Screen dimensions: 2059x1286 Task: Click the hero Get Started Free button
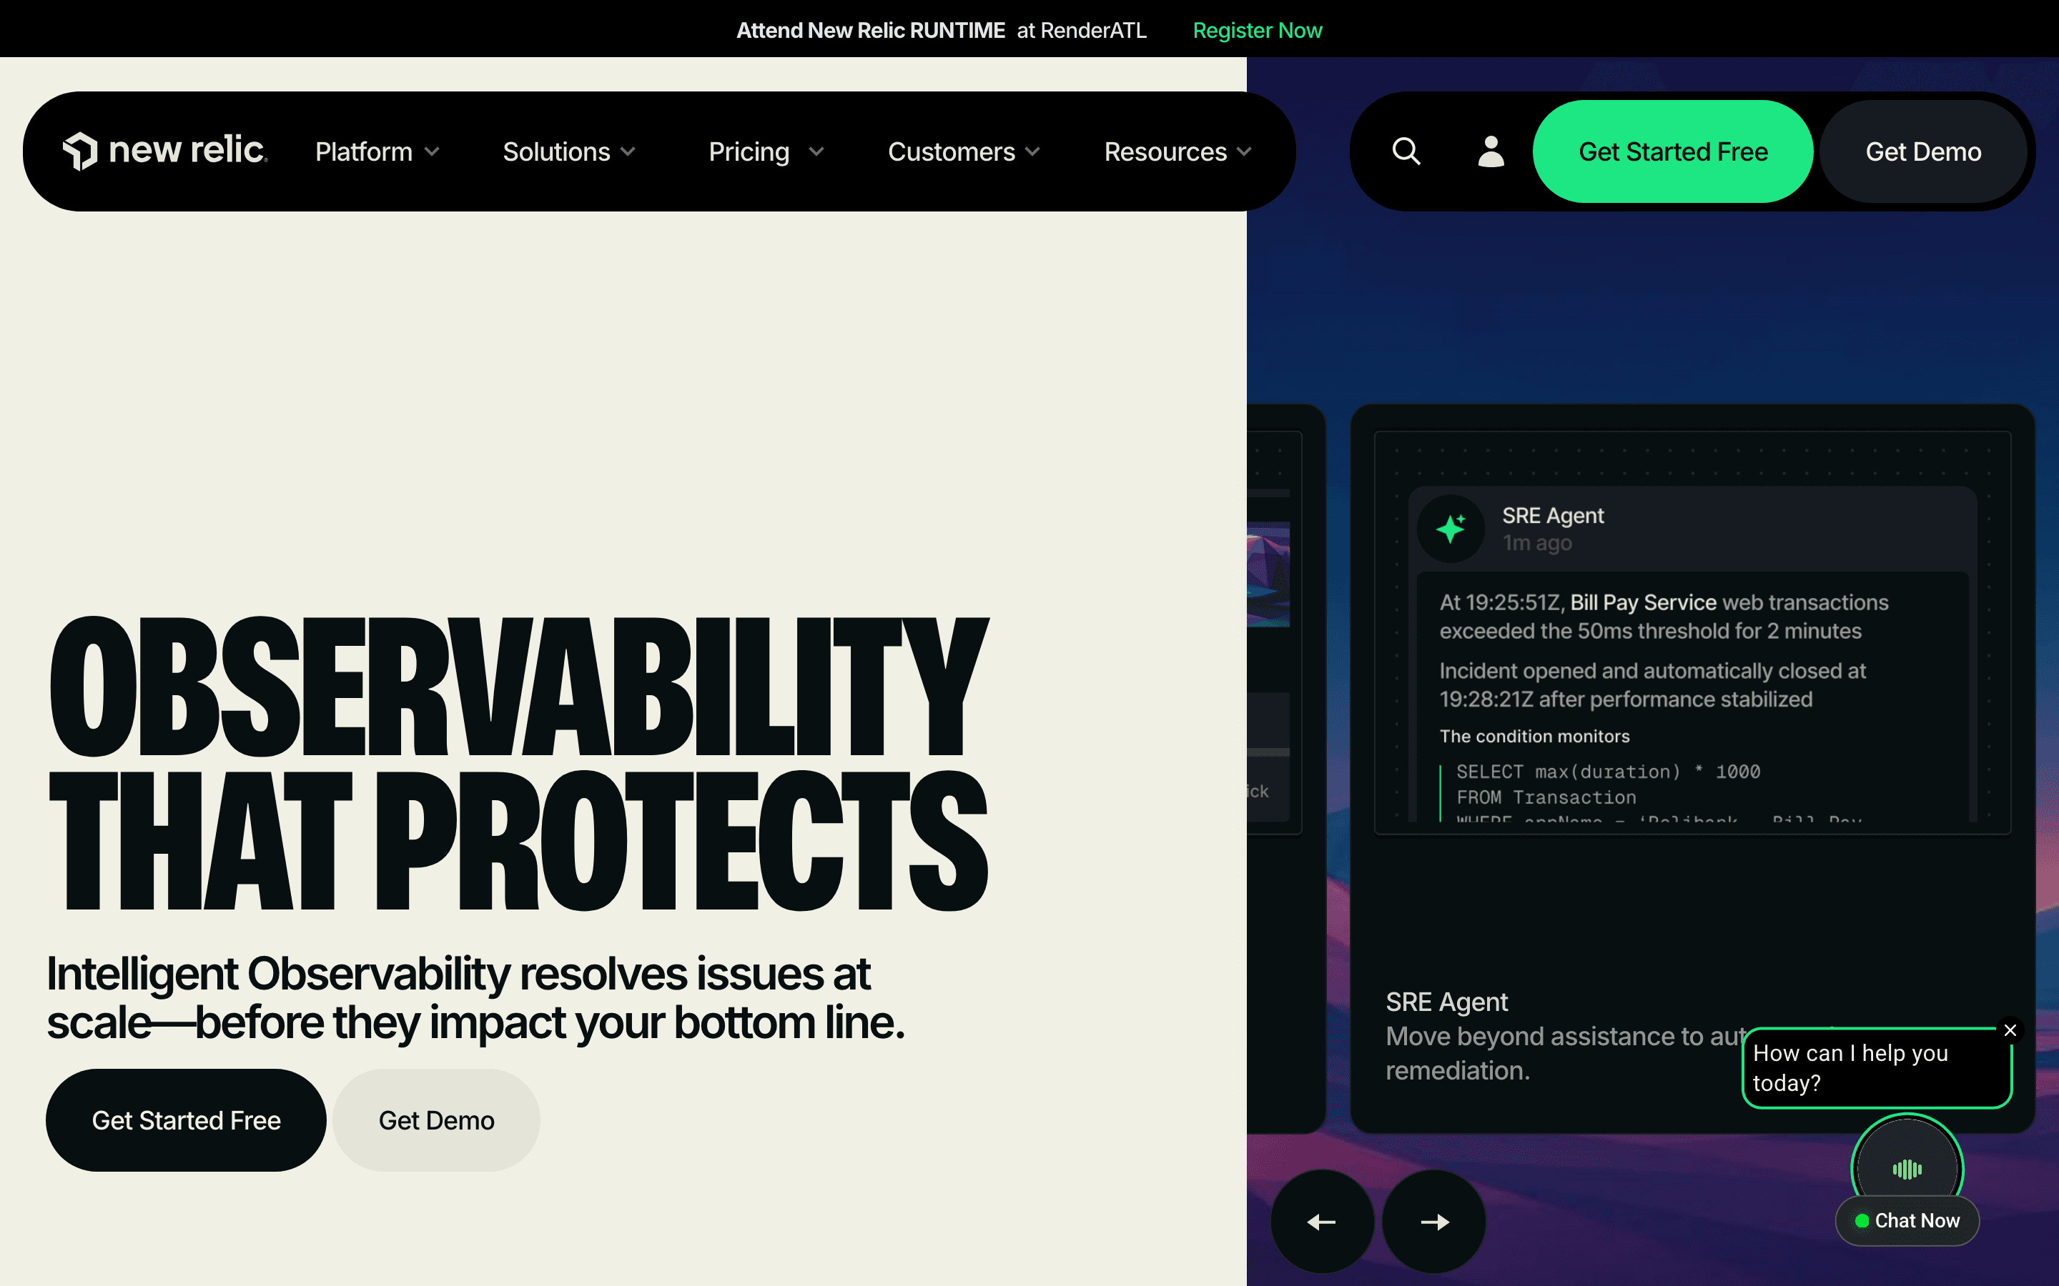(187, 1120)
